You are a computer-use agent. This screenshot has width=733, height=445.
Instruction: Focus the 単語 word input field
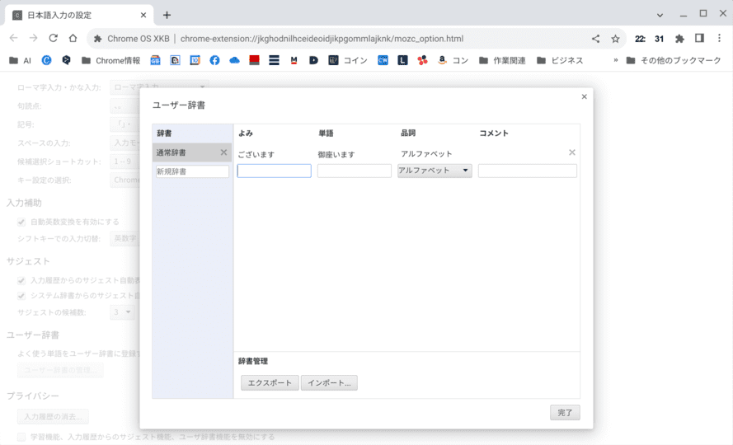355,171
